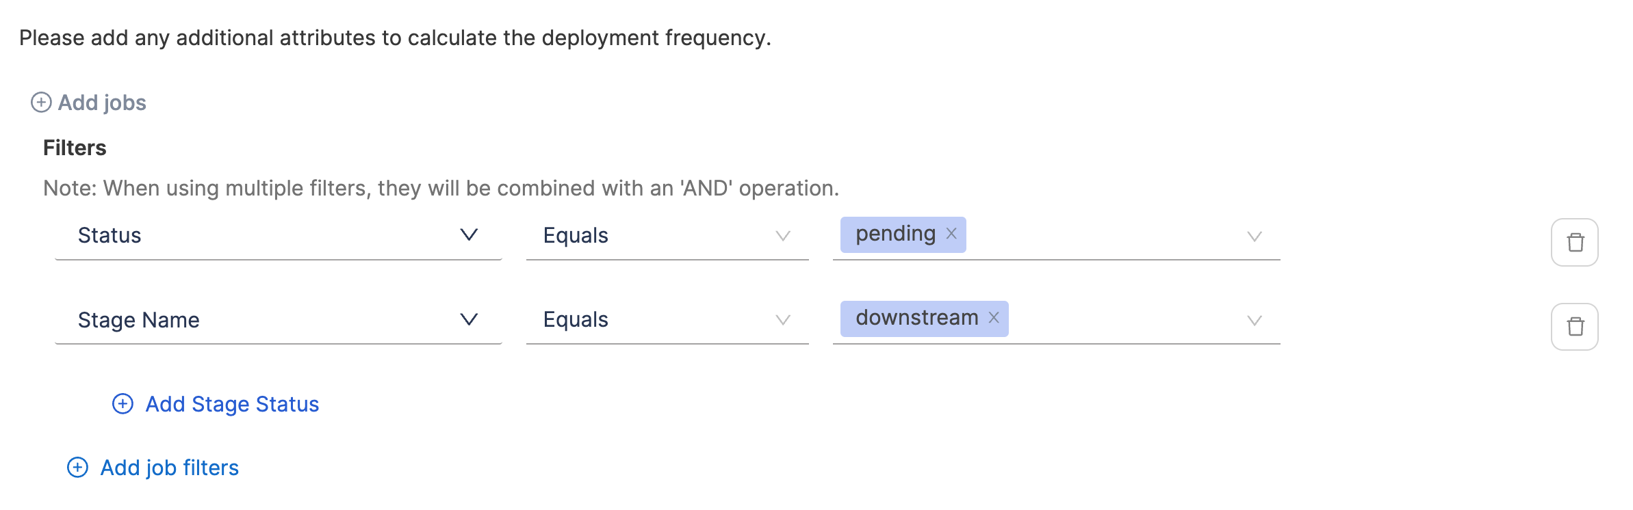Expand the Equals operator for Status
This screenshot has width=1633, height=510.
[667, 236]
